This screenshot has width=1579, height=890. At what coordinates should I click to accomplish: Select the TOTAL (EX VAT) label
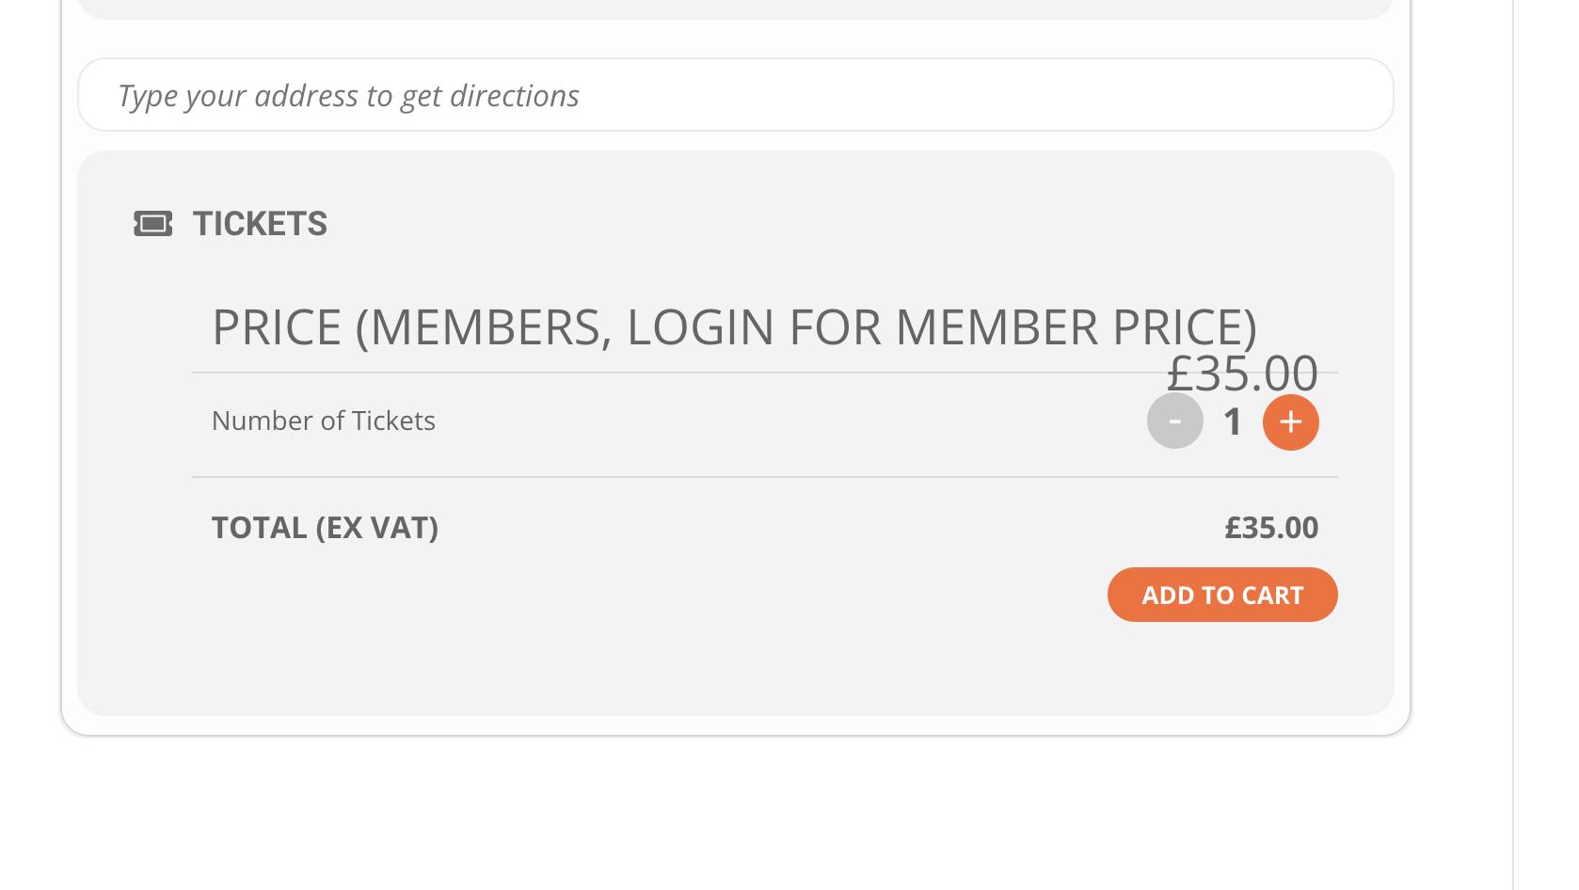point(325,527)
